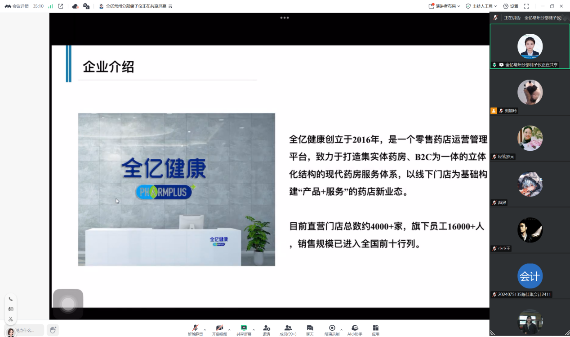Viewport: 570px width, 337px height.
Task: Click the phone call icon in the floating toolbar
Action: pyautogui.click(x=11, y=299)
